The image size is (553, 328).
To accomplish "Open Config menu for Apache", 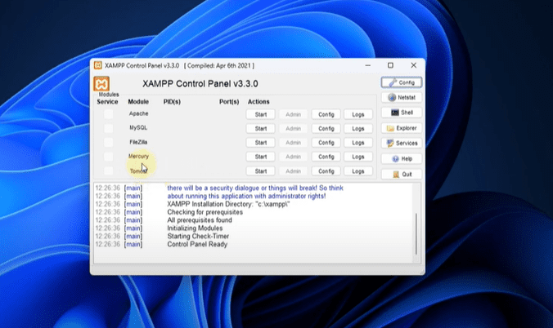I will pos(326,114).
